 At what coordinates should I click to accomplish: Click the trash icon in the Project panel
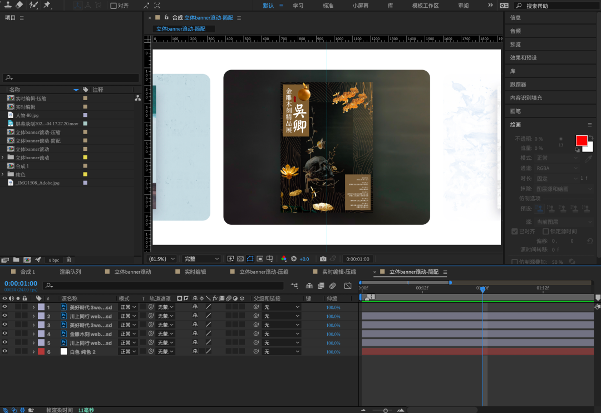tap(69, 259)
